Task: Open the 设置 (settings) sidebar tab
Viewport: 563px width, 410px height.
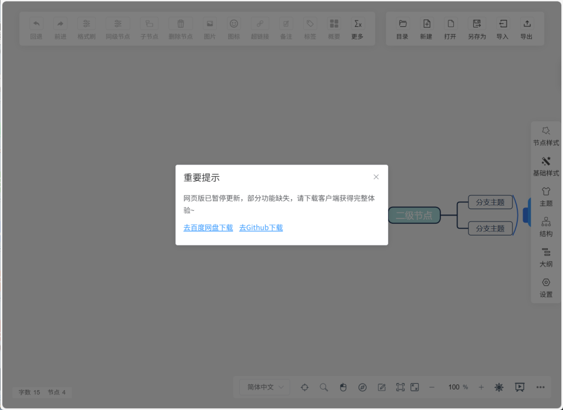Action: coord(545,288)
